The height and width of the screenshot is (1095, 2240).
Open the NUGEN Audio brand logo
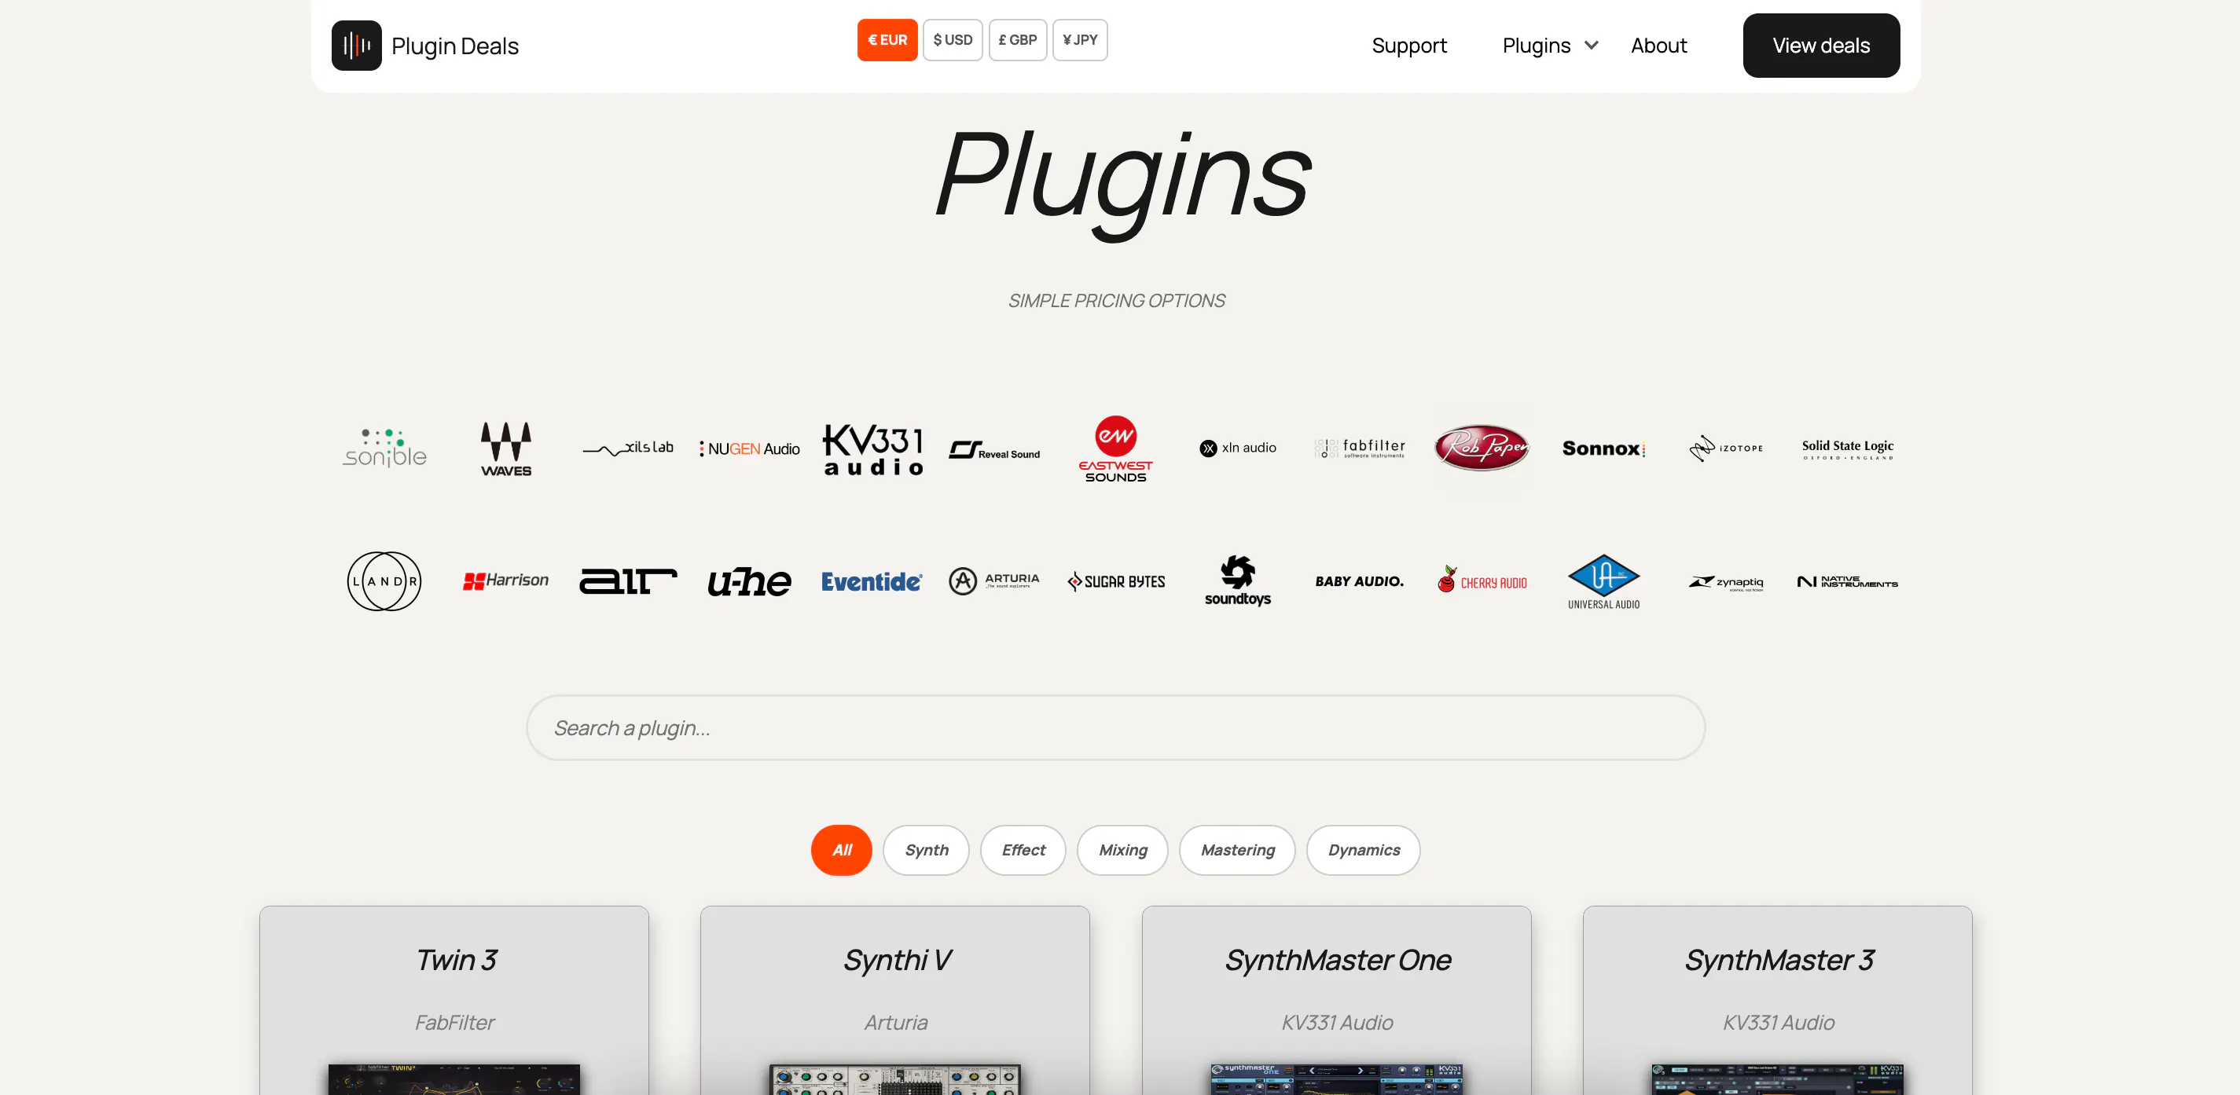point(750,449)
